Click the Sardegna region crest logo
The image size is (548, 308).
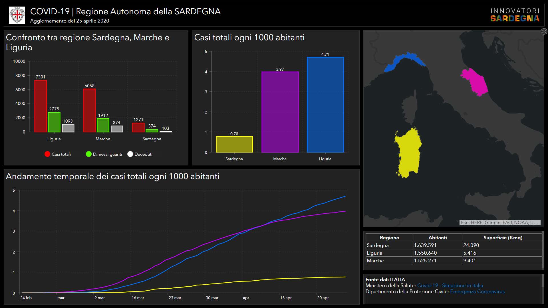(x=17, y=15)
